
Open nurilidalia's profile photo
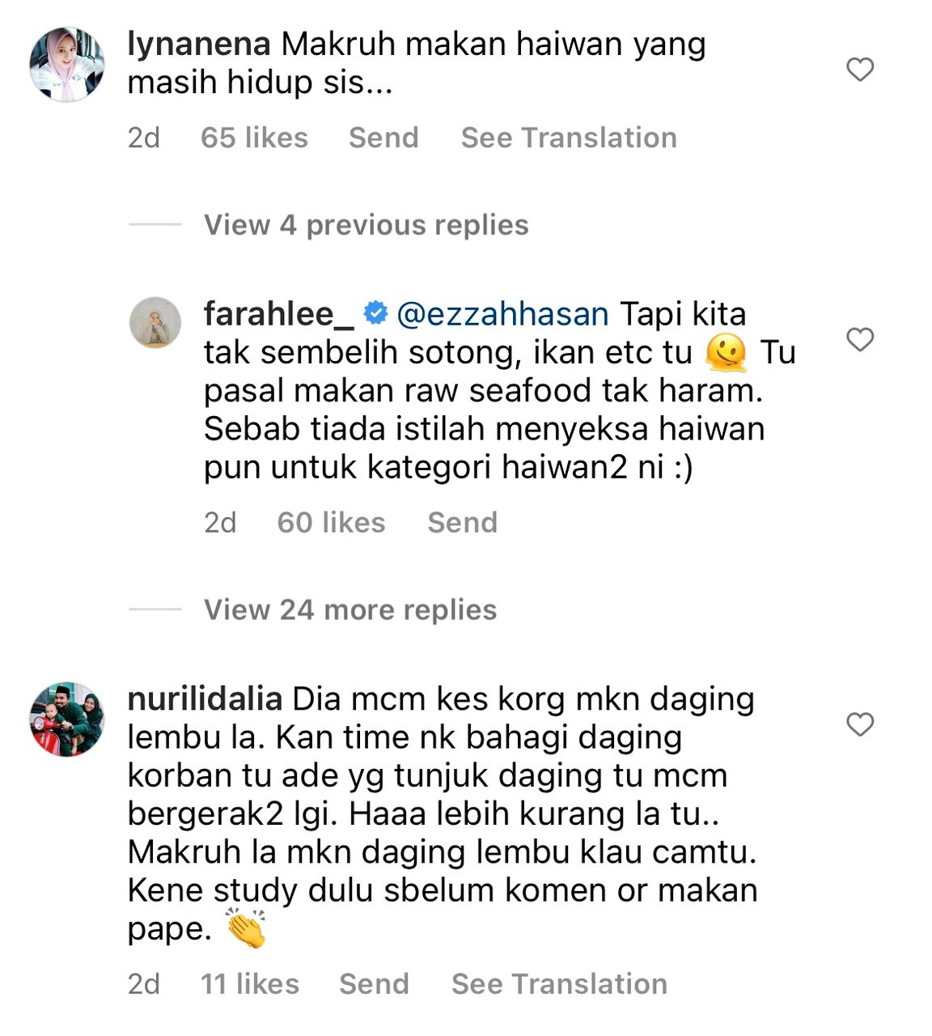click(x=67, y=719)
